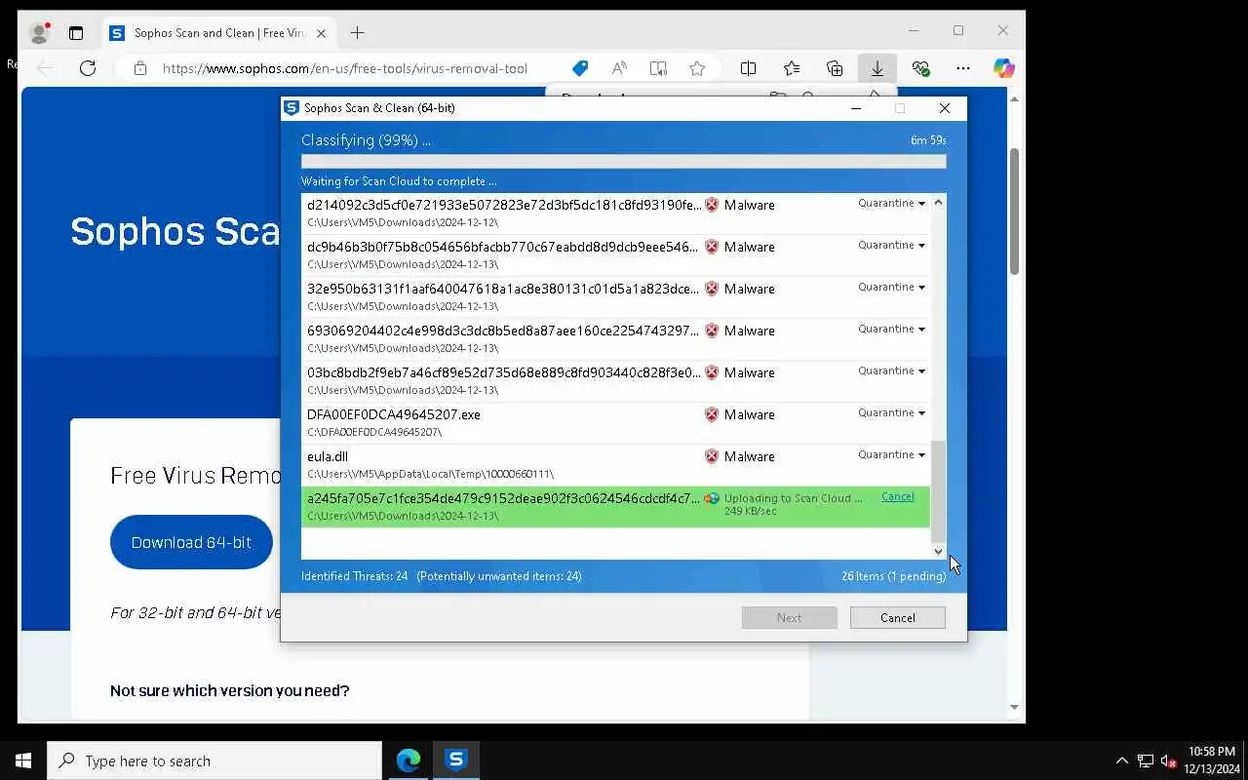
Task: Open the taskbar clock and date
Action: (1211, 760)
